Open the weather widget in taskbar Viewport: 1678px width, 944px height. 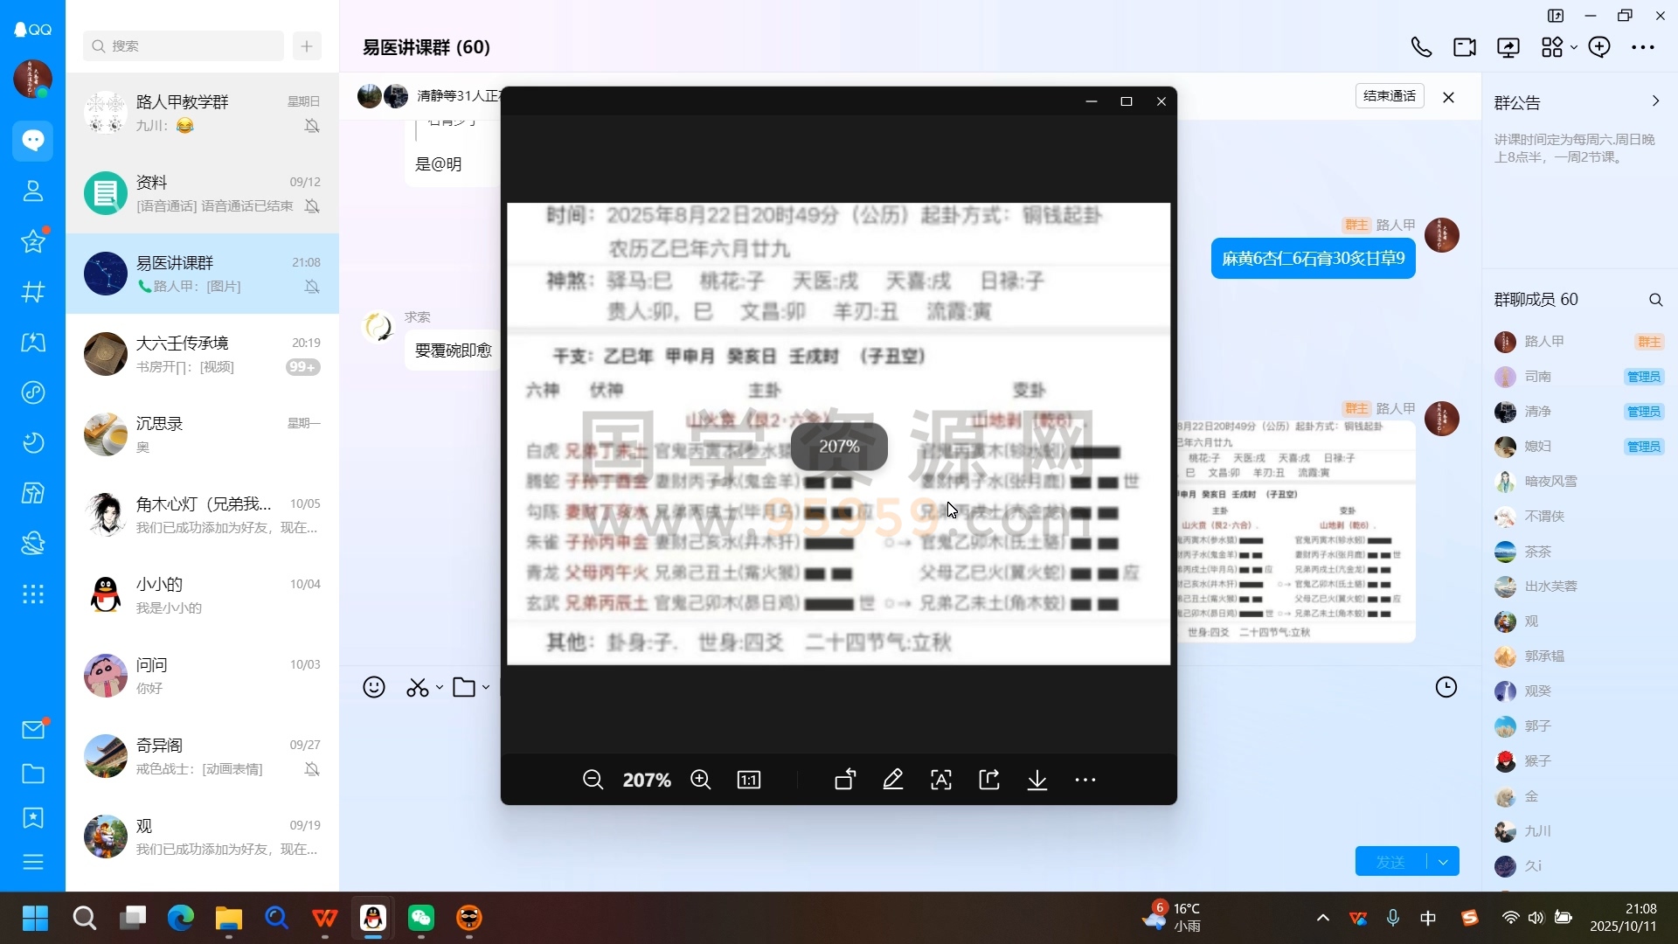point(1173,918)
